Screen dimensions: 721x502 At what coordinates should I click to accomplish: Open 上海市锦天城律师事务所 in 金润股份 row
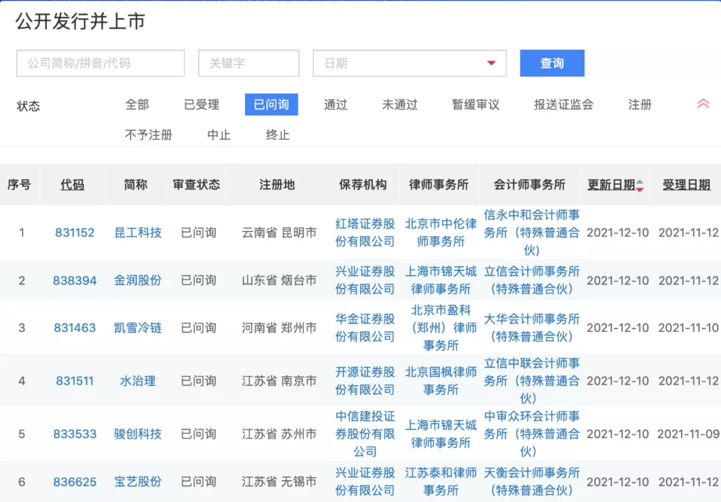coord(441,280)
